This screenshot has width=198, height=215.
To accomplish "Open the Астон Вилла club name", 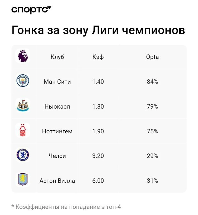I will coord(57,181).
